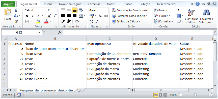Viewport: 218px width, 99px height.
Task: Click the AutoSum sigma icon
Action: tap(179, 10)
